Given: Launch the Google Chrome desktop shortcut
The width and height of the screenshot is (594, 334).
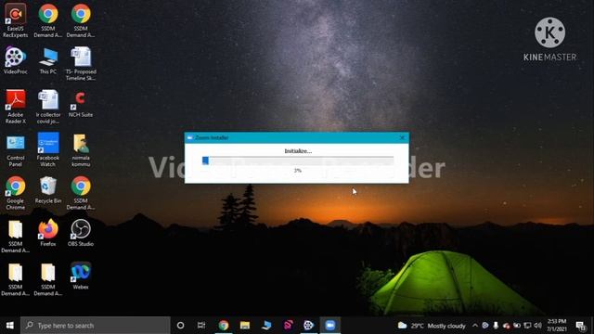Looking at the screenshot, I should [x=15, y=193].
